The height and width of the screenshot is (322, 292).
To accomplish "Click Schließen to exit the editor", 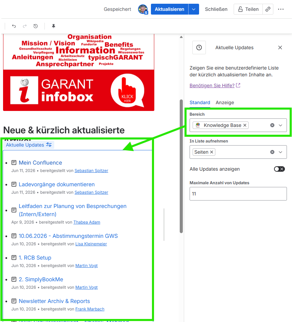I will (x=216, y=9).
